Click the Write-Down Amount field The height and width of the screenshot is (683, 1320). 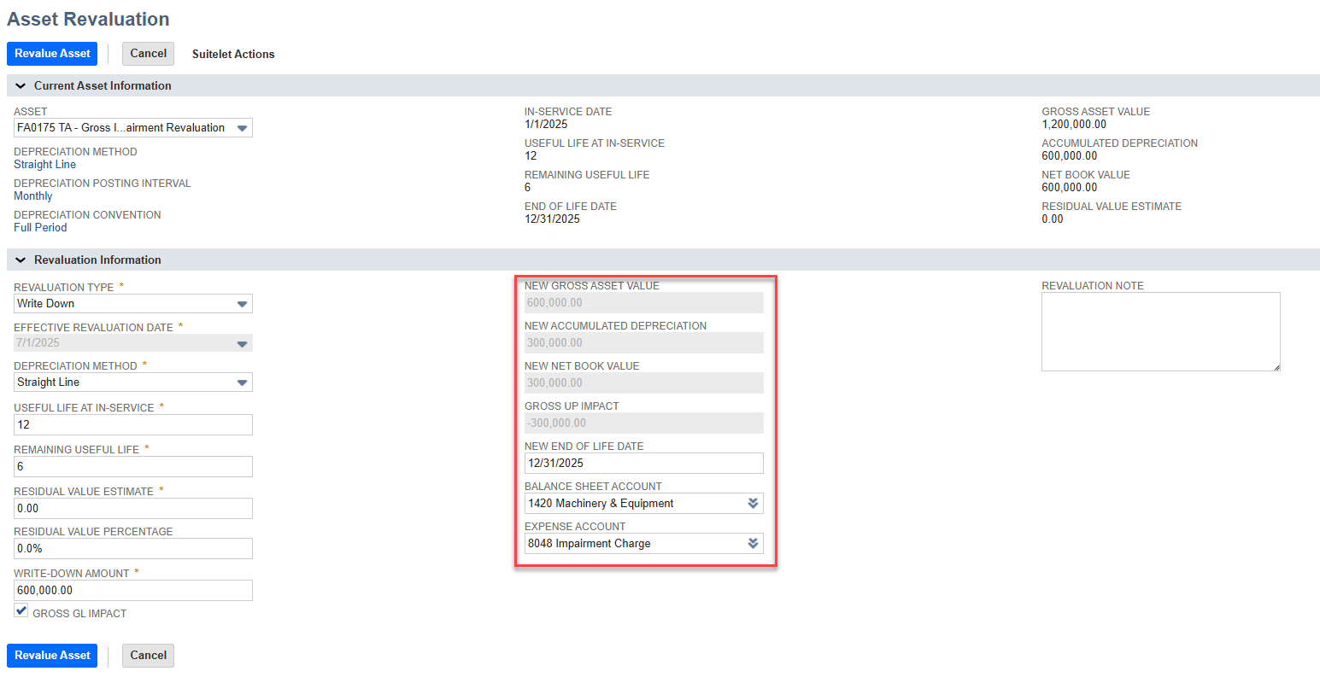(x=132, y=591)
